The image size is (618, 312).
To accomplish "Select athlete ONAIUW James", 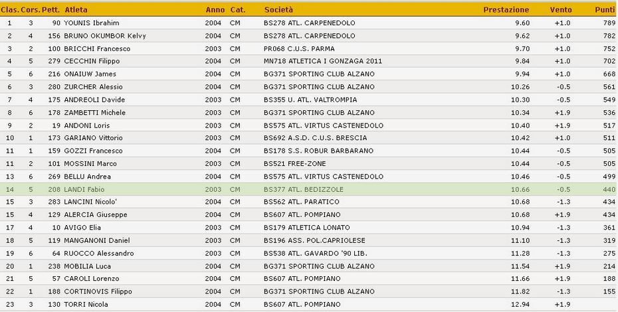I will 90,74.
